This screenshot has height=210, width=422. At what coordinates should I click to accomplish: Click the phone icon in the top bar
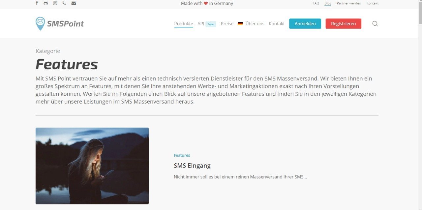click(x=64, y=3)
